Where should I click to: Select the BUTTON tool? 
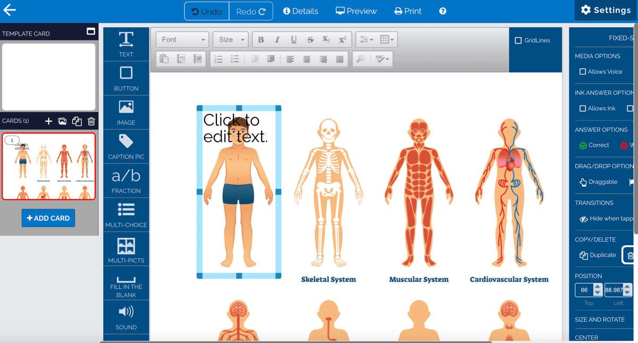click(126, 78)
